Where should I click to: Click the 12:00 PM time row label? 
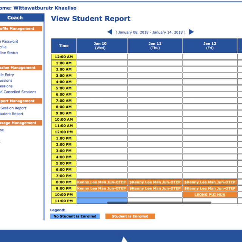64,132
